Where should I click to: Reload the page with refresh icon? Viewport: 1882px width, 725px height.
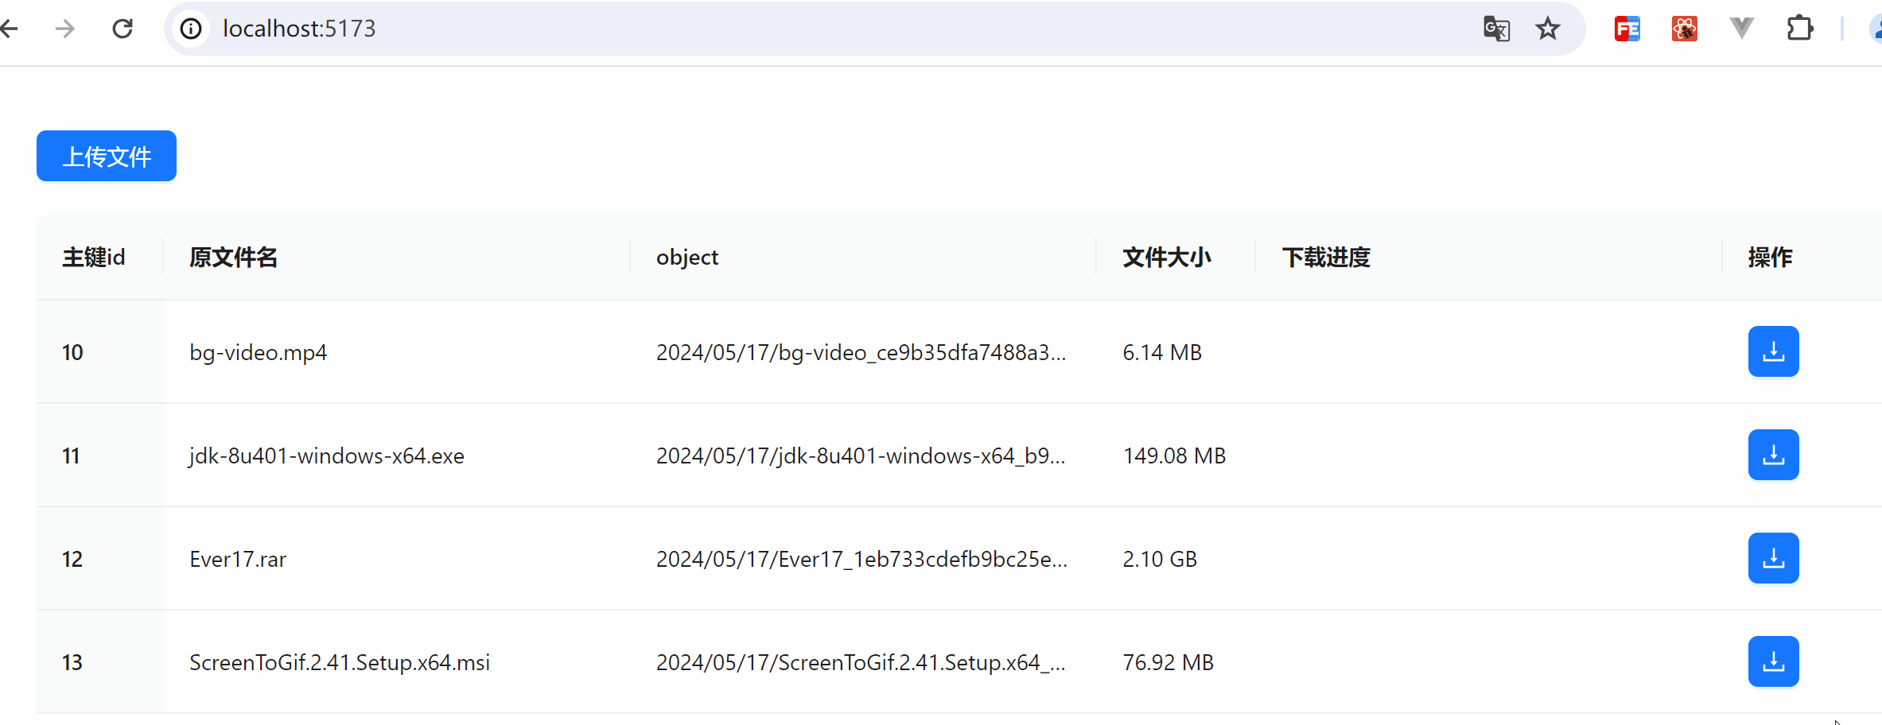[x=122, y=29]
